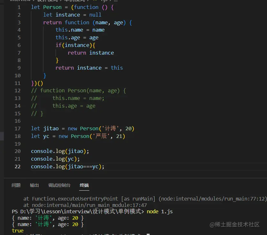Image resolution: width=267 pixels, height=235 pixels.
Task: Click comment 'this.age = age' on line 14
Action: point(74,106)
